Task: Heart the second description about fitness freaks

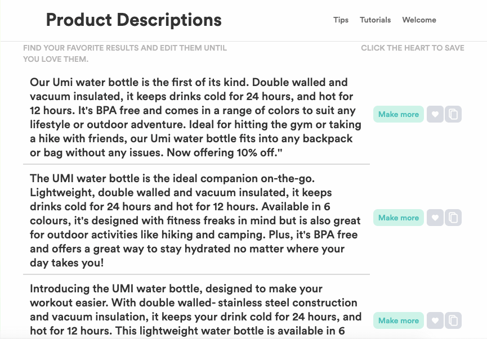Action: (435, 217)
